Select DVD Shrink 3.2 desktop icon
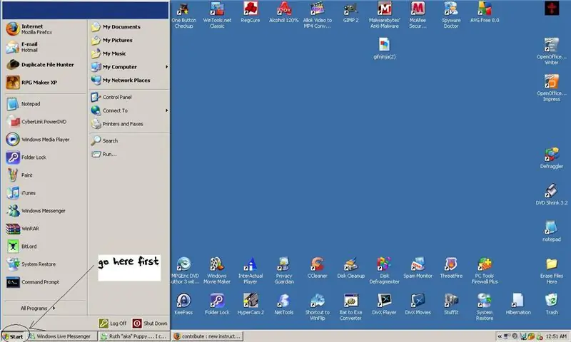The height and width of the screenshot is (342, 571). point(551,195)
